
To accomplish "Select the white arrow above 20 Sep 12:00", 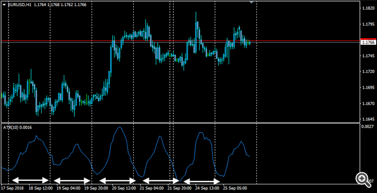I will click(118, 180).
